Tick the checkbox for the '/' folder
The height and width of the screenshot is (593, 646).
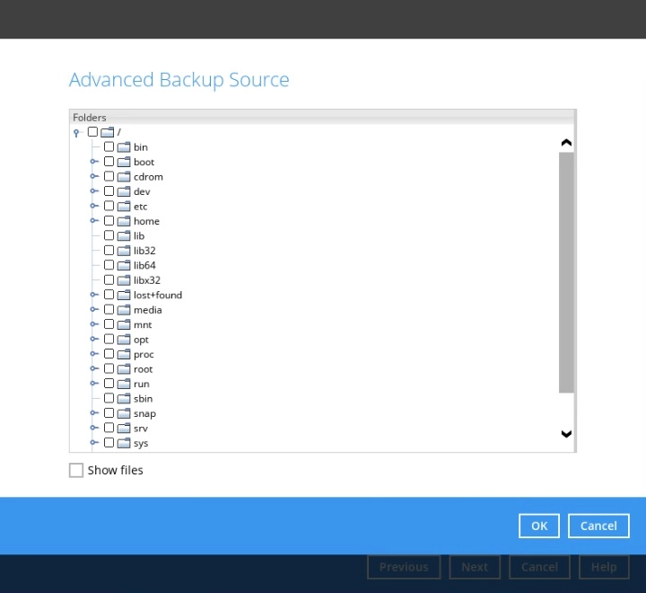pos(92,132)
